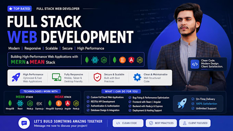The height and width of the screenshot is (131, 233).
Task: Click 'Modern' in the tagline row
Action: tap(14, 48)
